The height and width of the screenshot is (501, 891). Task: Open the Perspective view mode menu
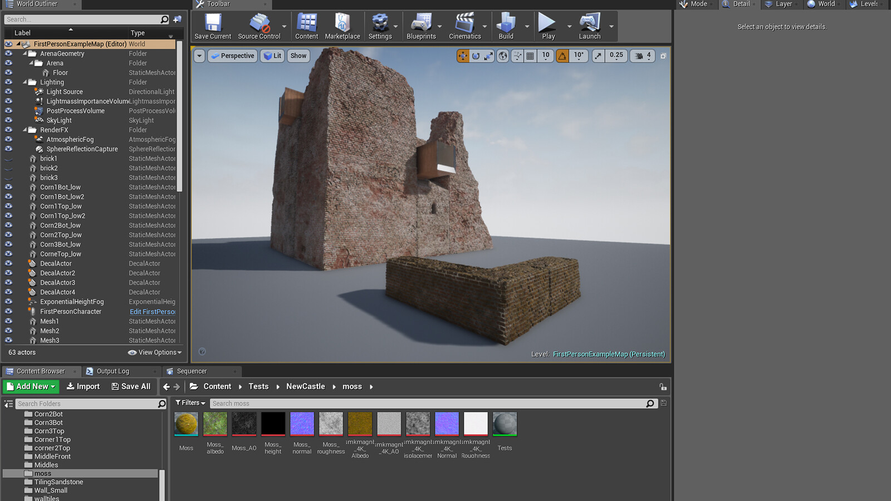[232, 56]
